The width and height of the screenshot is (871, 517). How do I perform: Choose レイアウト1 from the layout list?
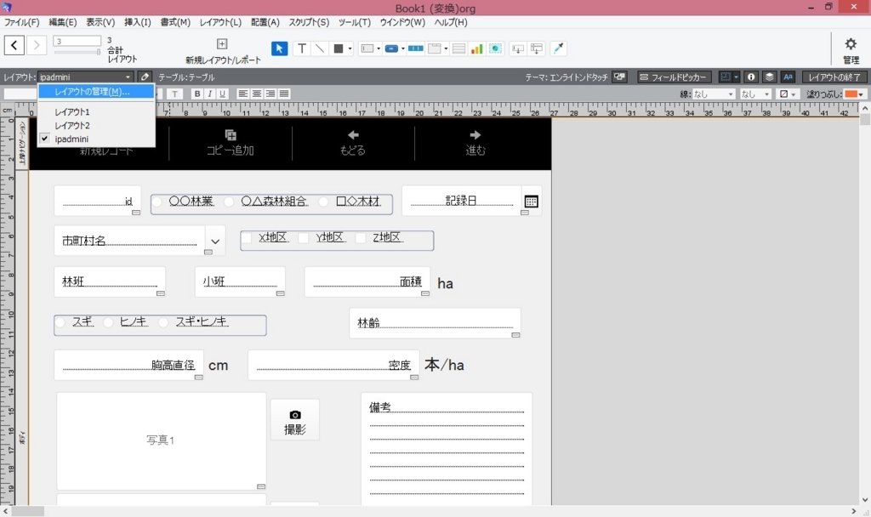click(x=72, y=111)
